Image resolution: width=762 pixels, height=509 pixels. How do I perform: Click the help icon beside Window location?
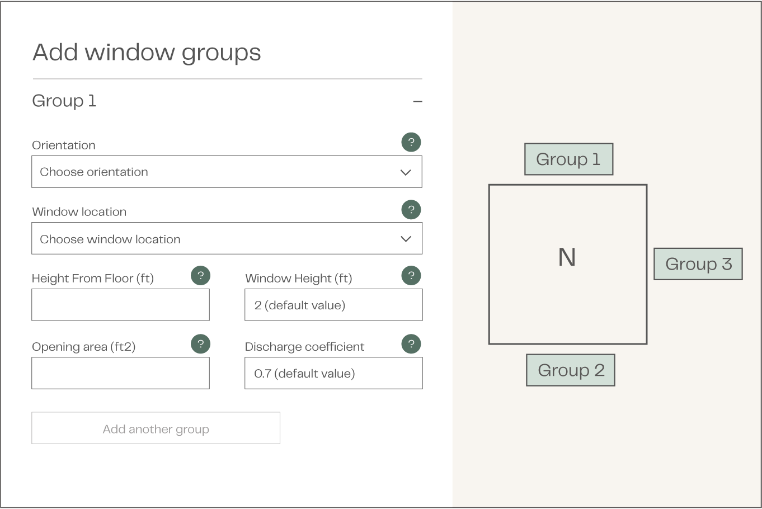point(411,210)
